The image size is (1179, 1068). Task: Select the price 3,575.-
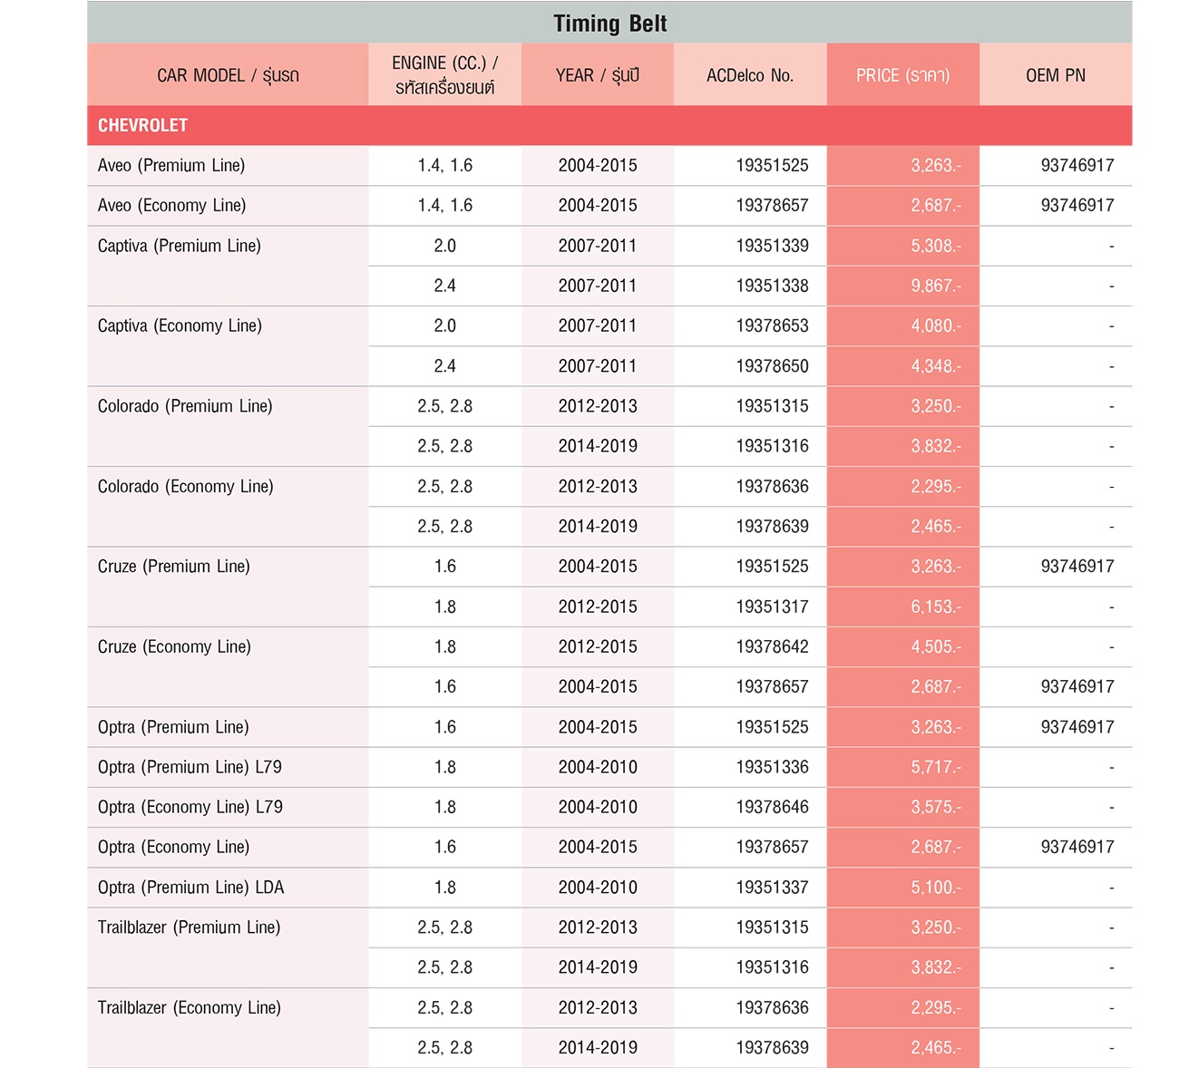[x=936, y=807]
